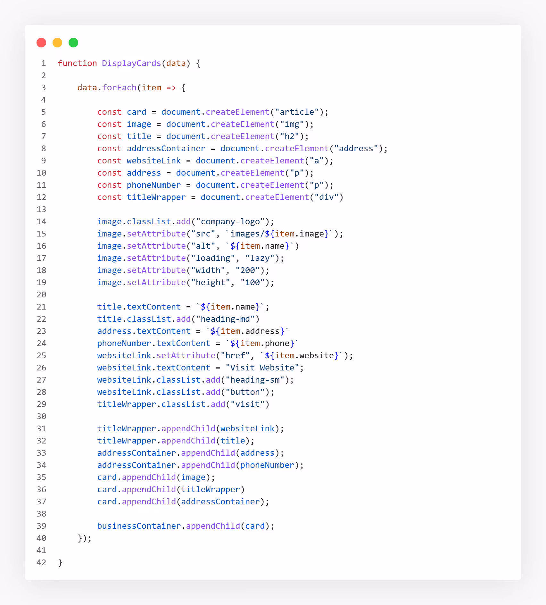546x605 pixels.
Task: Click card.appendChild(image) on line 35
Action: pyautogui.click(x=153, y=477)
